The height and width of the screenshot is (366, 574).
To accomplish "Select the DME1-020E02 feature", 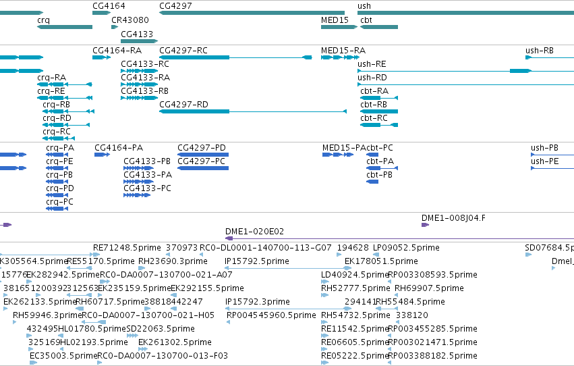I will point(399,238).
